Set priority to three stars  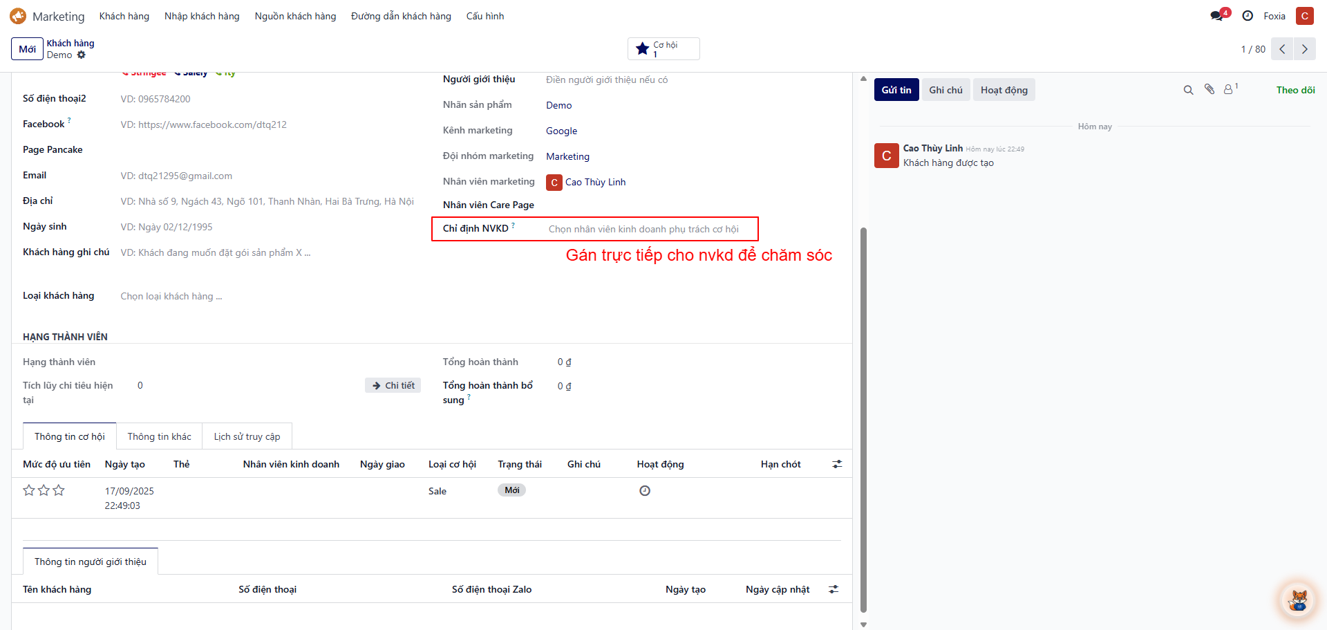coord(59,490)
